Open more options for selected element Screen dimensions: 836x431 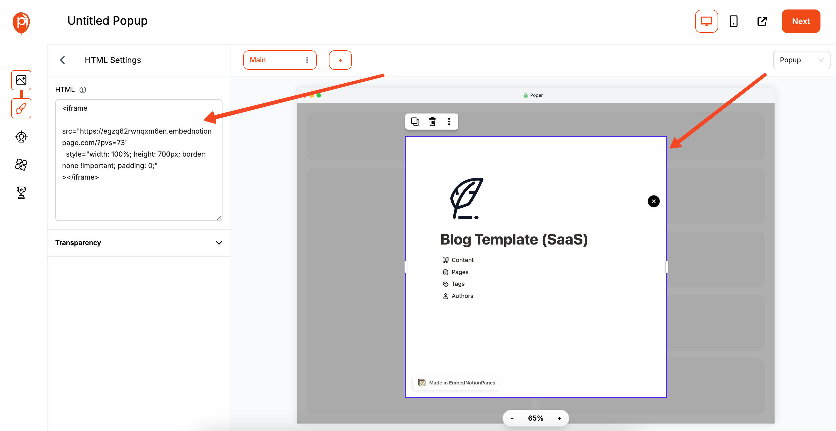(x=449, y=122)
